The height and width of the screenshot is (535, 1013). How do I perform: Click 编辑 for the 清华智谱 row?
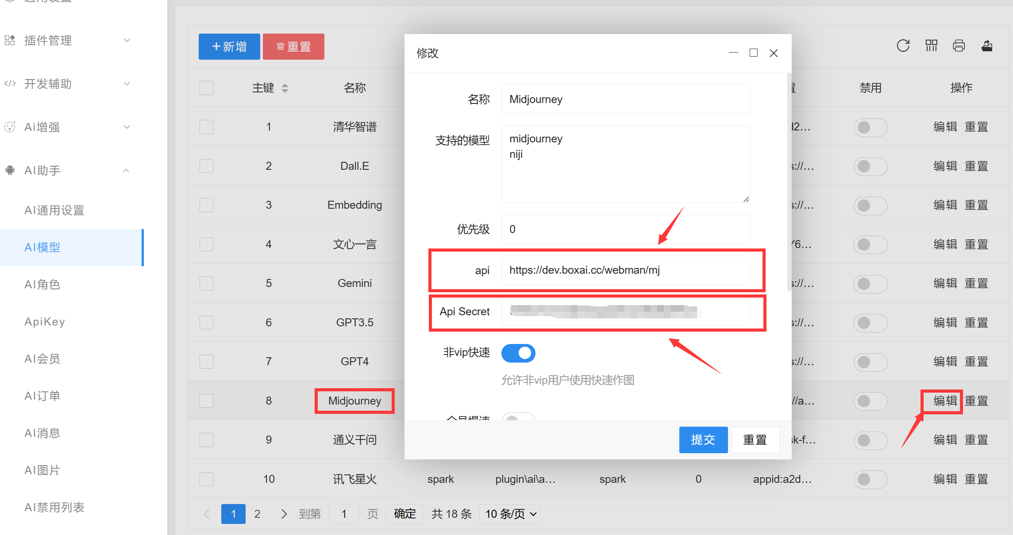tap(945, 127)
